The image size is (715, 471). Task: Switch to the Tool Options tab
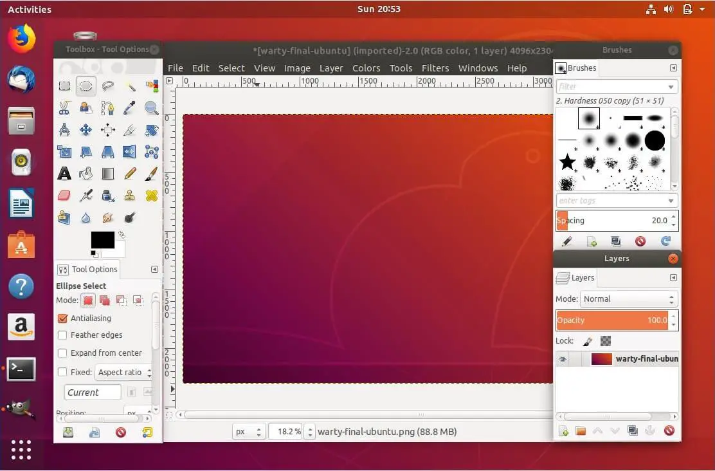pyautogui.click(x=88, y=269)
